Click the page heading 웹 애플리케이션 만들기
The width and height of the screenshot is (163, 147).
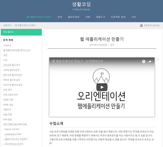[102, 39]
